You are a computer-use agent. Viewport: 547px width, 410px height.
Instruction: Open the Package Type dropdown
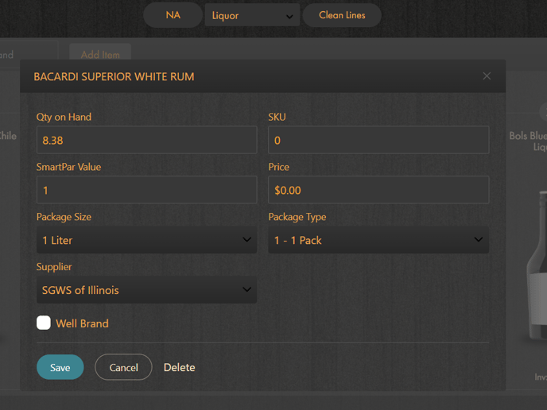click(x=378, y=240)
